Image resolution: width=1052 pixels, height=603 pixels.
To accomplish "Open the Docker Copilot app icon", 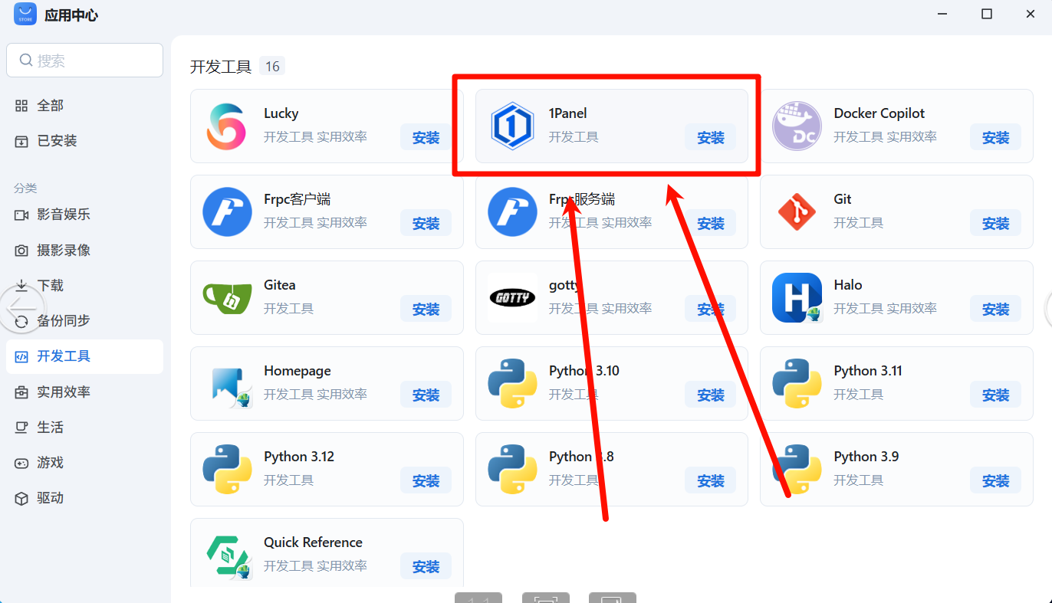I will point(797,126).
